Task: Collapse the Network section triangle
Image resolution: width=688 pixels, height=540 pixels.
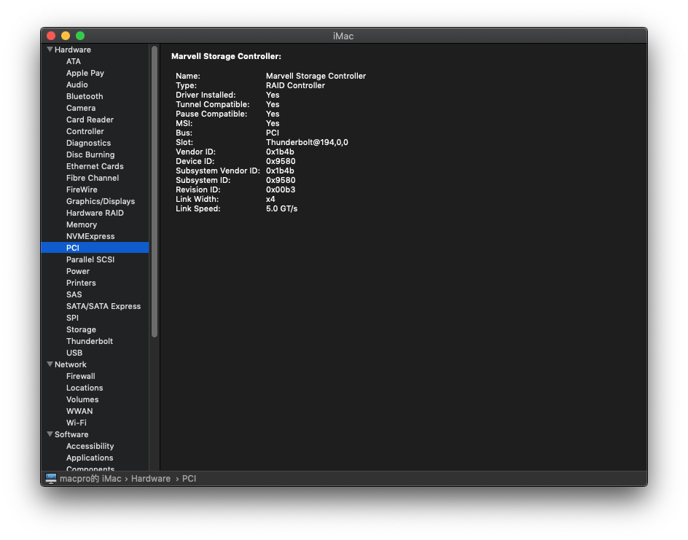Action: tap(50, 364)
